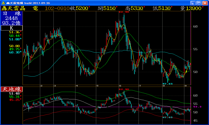Click month marker 7 on time axis
The height and width of the screenshot is (125, 209).
140,86
